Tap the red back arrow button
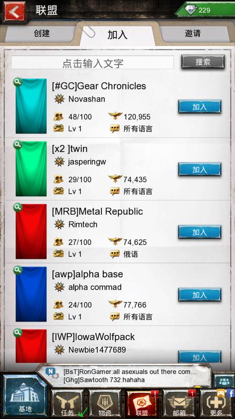235x419 pixels. point(14,11)
